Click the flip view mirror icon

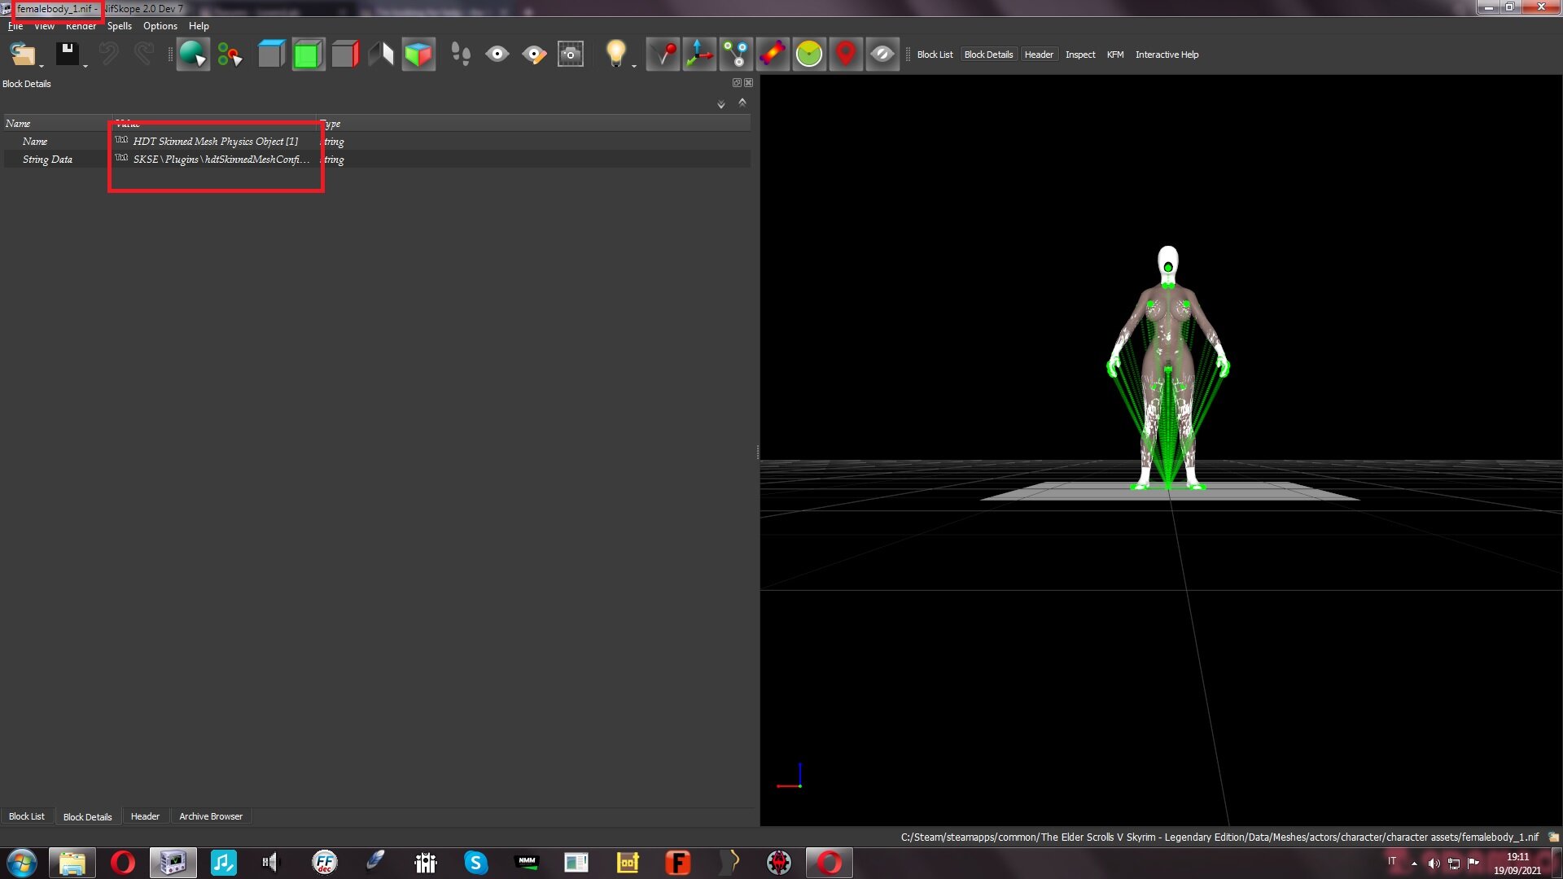(x=381, y=55)
